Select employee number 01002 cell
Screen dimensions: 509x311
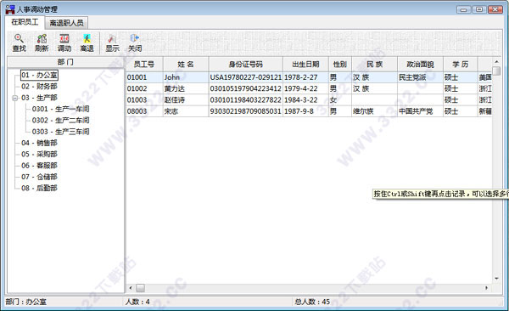(x=144, y=89)
